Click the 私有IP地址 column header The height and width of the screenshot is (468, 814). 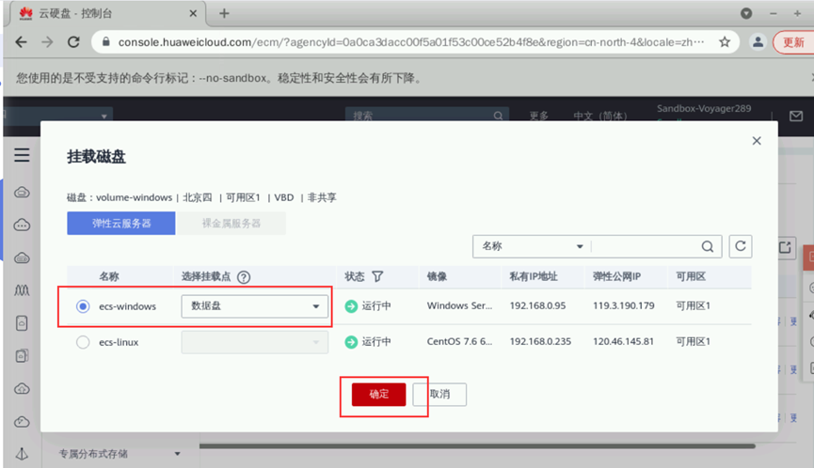(534, 276)
